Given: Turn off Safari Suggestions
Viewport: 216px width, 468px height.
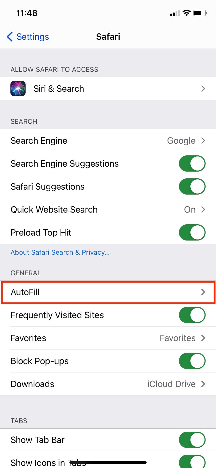Looking at the screenshot, I should click(192, 186).
